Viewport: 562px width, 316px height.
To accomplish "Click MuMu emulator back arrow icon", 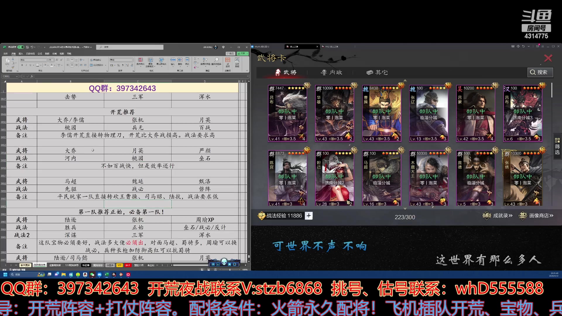I will pos(523,47).
